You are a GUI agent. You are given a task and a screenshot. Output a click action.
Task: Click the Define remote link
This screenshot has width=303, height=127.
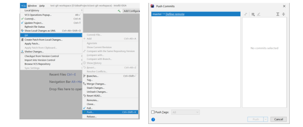coord(175,14)
